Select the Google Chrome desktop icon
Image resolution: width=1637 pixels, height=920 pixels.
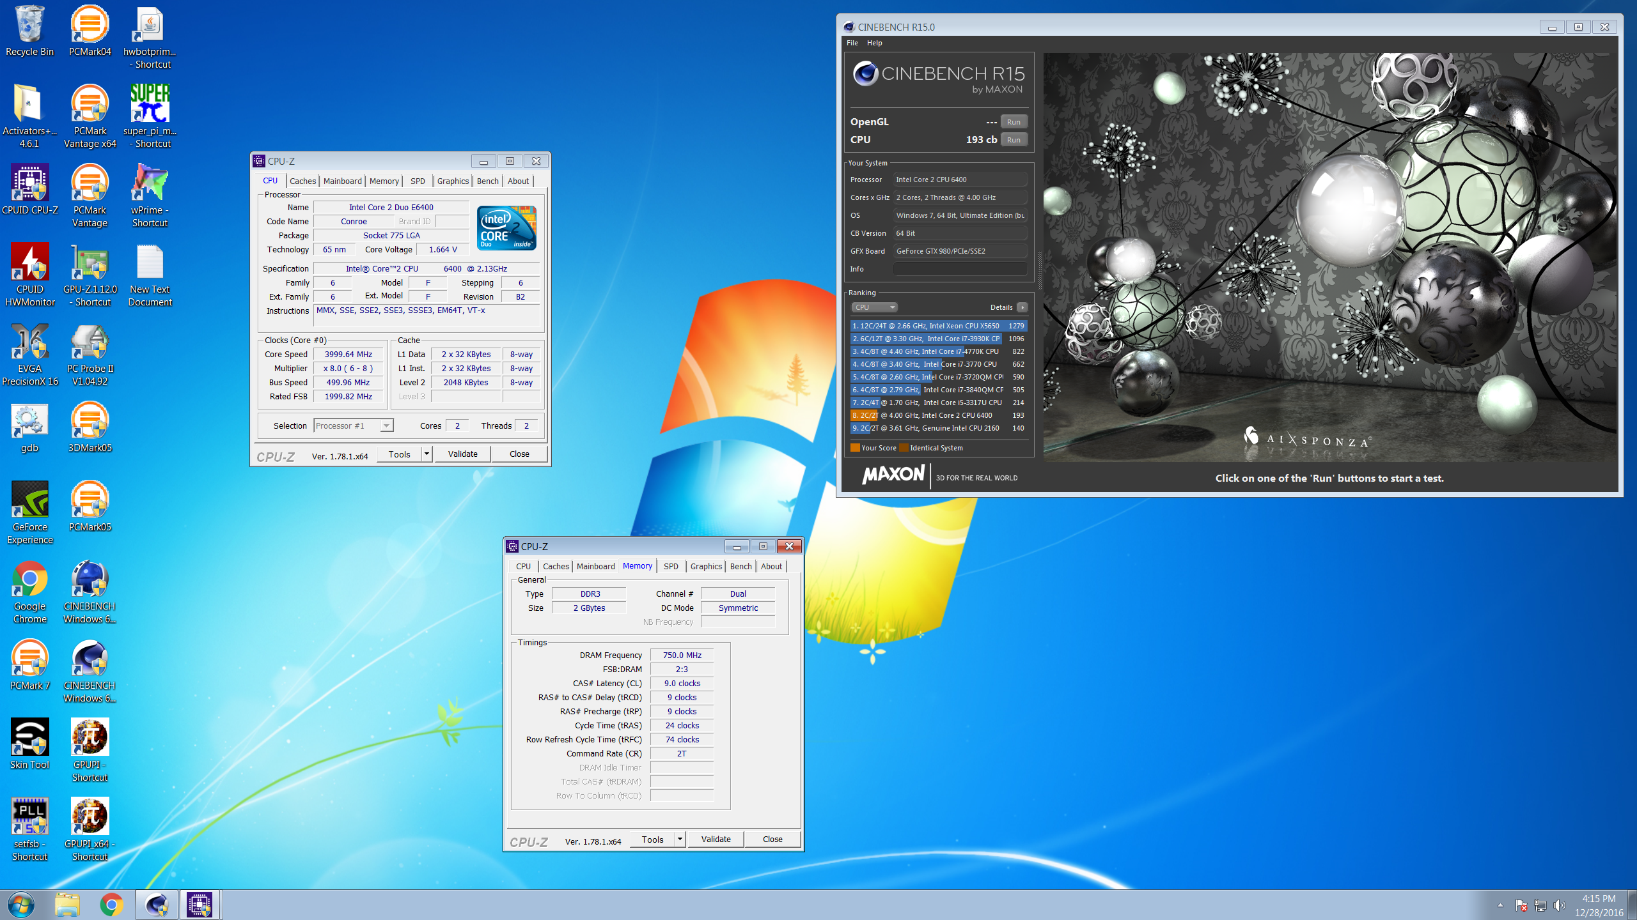(29, 593)
